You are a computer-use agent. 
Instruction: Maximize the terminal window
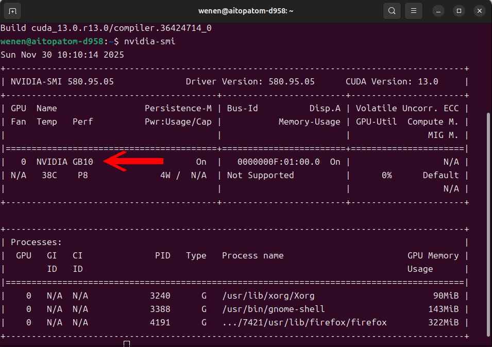pos(459,11)
